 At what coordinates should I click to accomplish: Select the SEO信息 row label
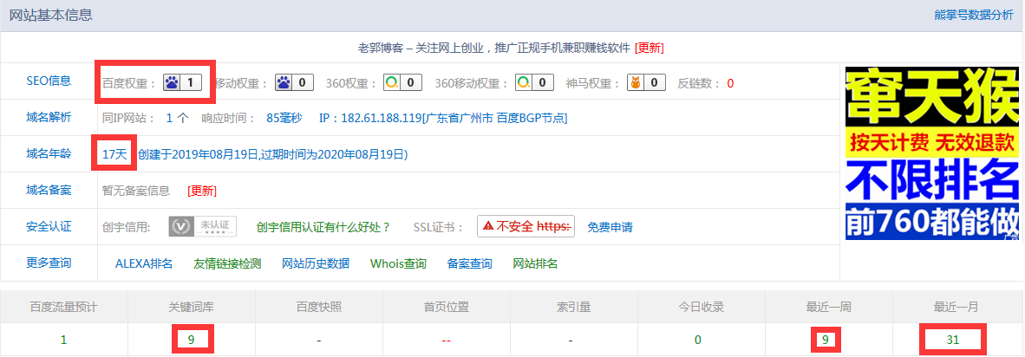pos(49,81)
